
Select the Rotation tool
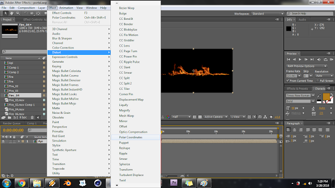pos(26,14)
